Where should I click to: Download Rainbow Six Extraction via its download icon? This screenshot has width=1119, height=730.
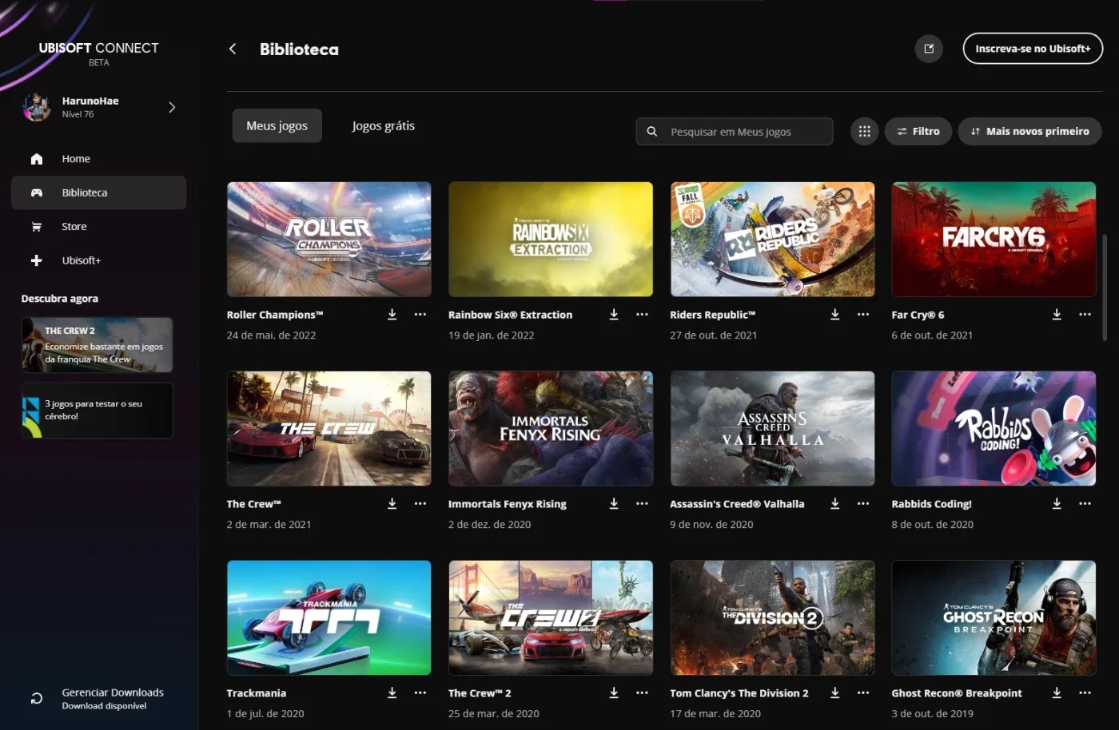(614, 315)
